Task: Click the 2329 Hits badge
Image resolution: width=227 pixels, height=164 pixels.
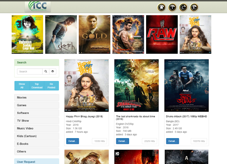Action: 149,141
